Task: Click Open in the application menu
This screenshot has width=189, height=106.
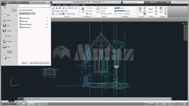Action: (x=9, y=20)
